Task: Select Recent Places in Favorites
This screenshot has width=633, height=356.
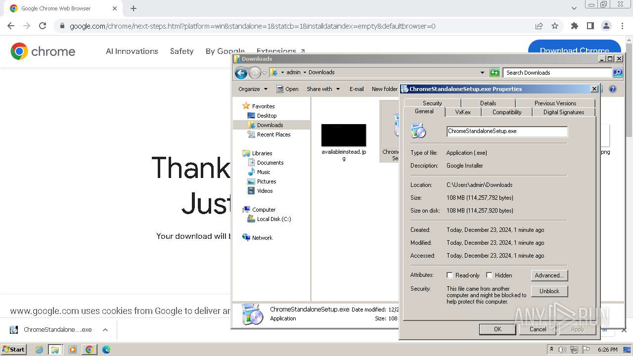Action: (x=273, y=134)
